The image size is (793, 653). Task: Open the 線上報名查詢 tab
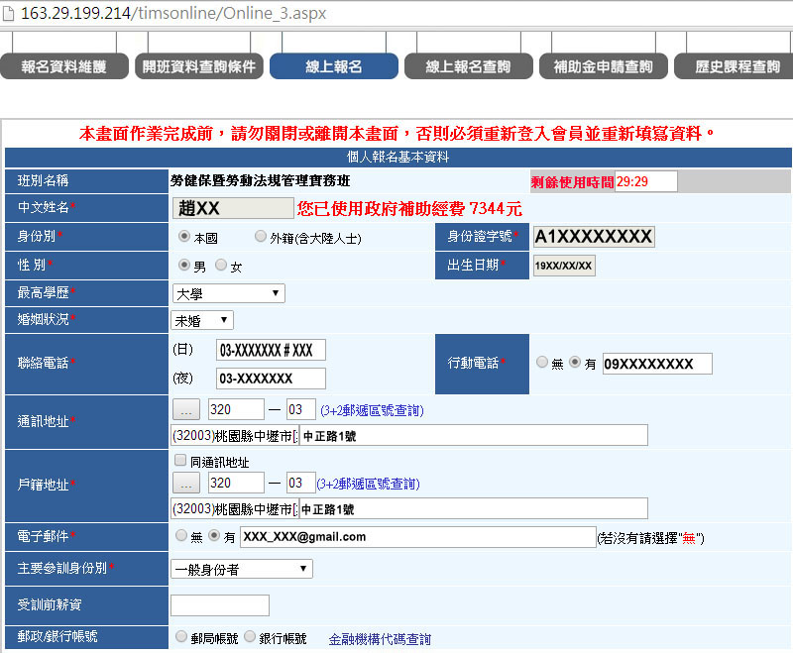click(x=468, y=66)
